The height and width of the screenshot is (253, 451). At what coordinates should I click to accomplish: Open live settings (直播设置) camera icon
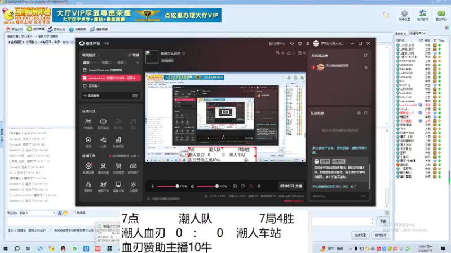pyautogui.click(x=89, y=168)
